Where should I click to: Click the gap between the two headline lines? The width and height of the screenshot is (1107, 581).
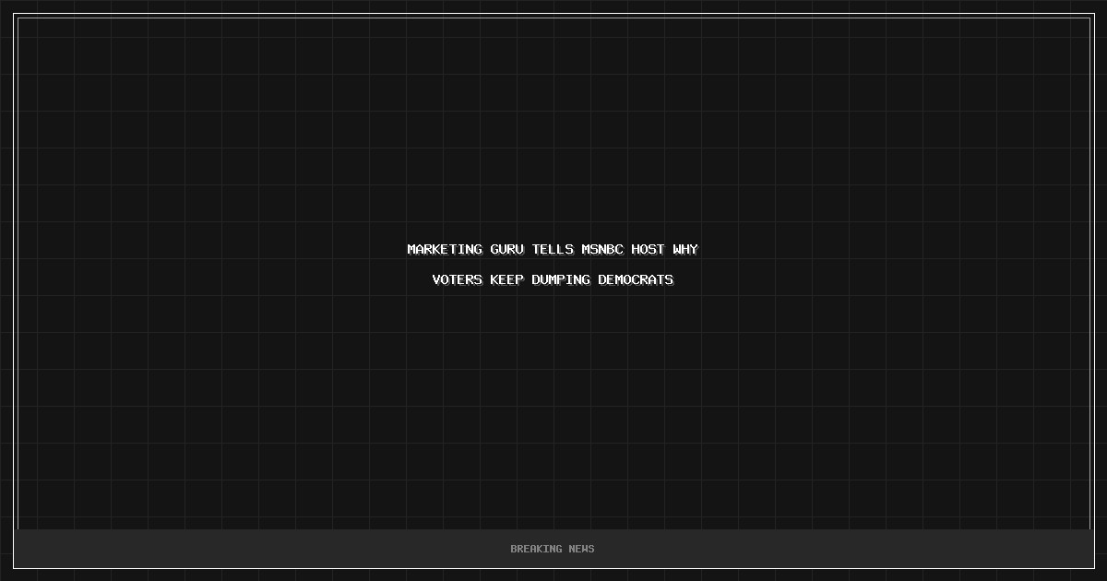tap(553, 265)
